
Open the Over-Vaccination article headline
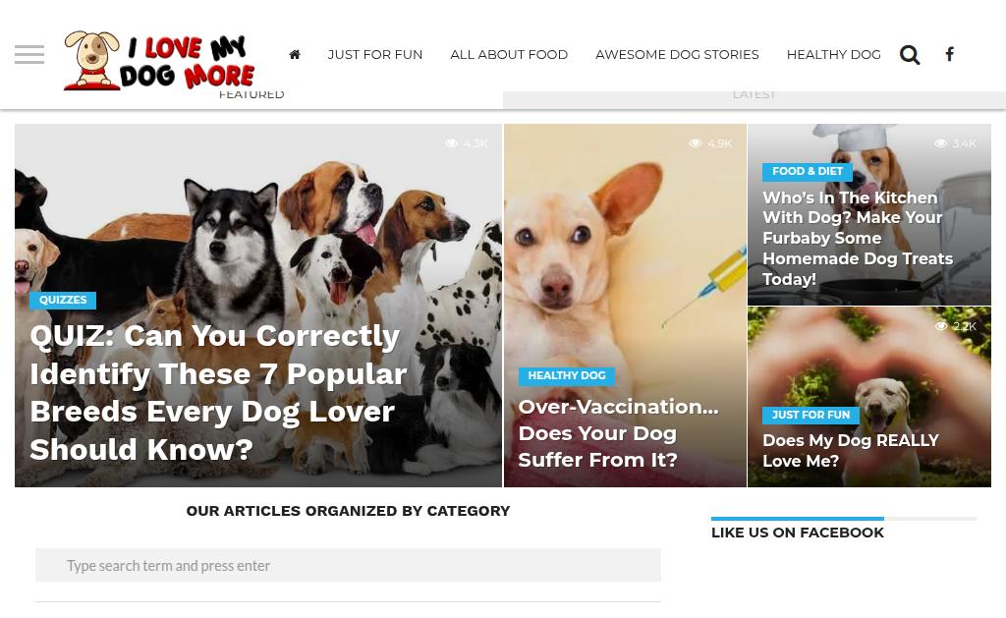tap(618, 433)
